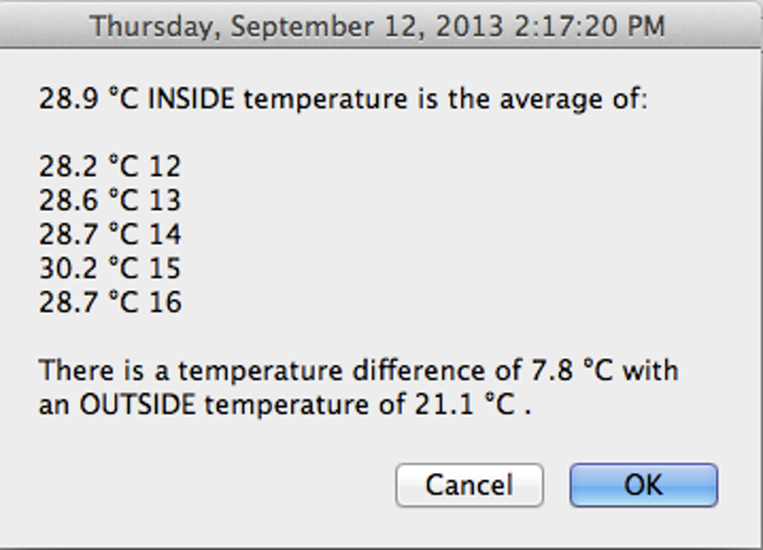763x550 pixels.
Task: Select the 28.6 °C 13 reading line
Action: pos(109,200)
